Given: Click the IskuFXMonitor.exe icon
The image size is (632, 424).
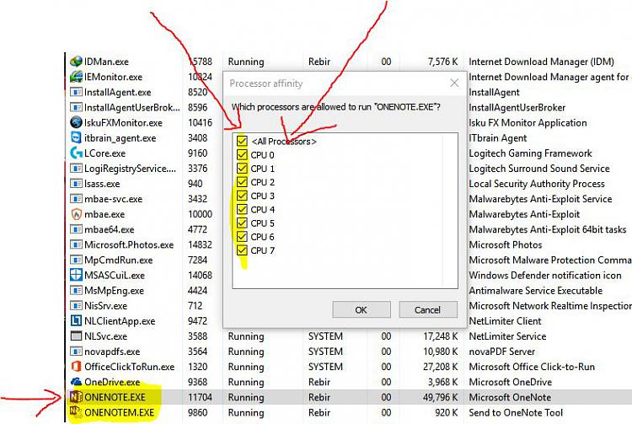Looking at the screenshot, I should (76, 122).
